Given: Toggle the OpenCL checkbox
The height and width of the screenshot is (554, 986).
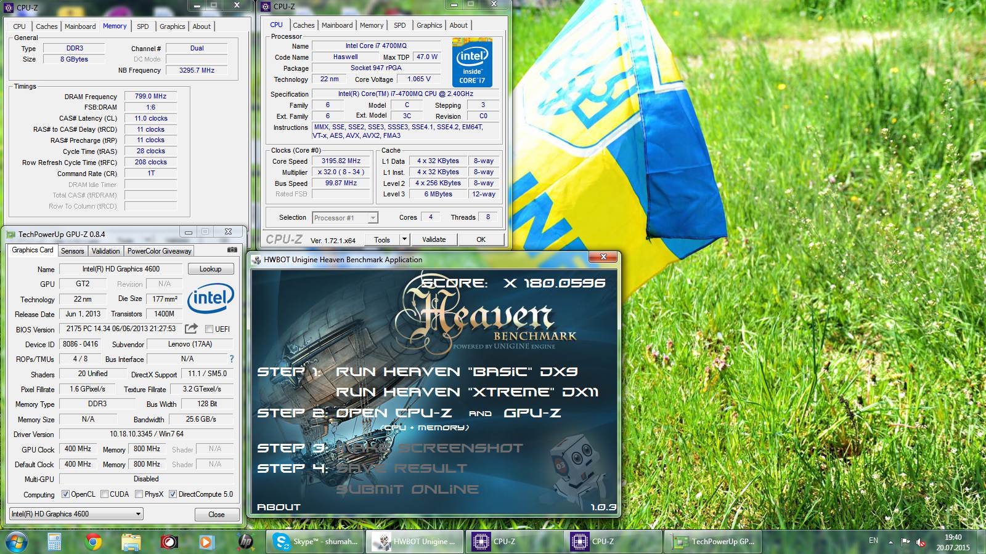Looking at the screenshot, I should click(x=65, y=494).
